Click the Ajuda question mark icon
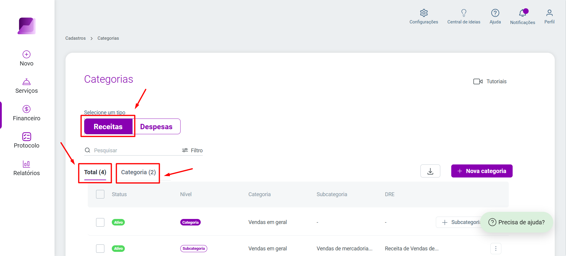Image resolution: width=566 pixels, height=256 pixels. 495,13
